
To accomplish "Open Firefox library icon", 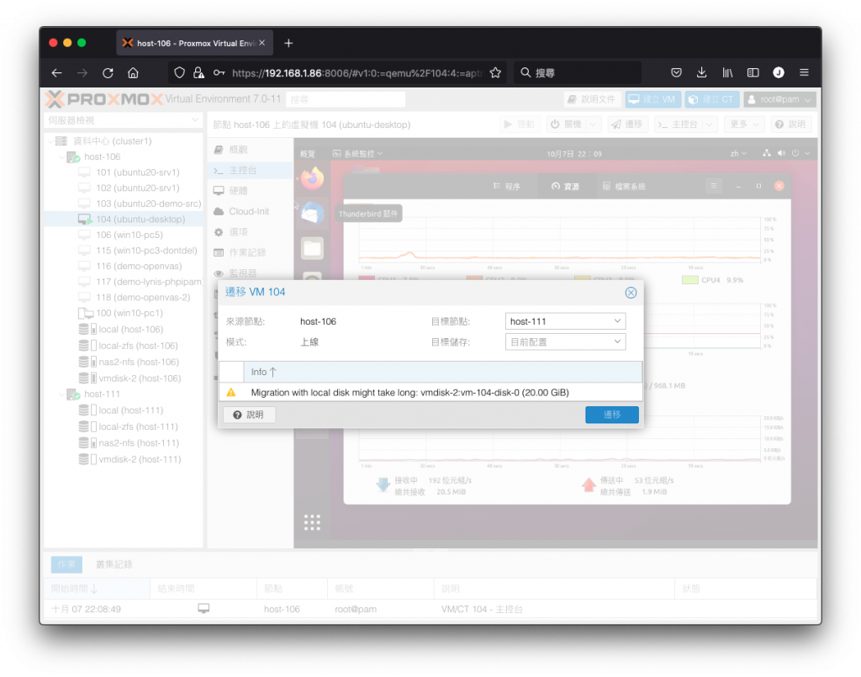I will coord(727,72).
